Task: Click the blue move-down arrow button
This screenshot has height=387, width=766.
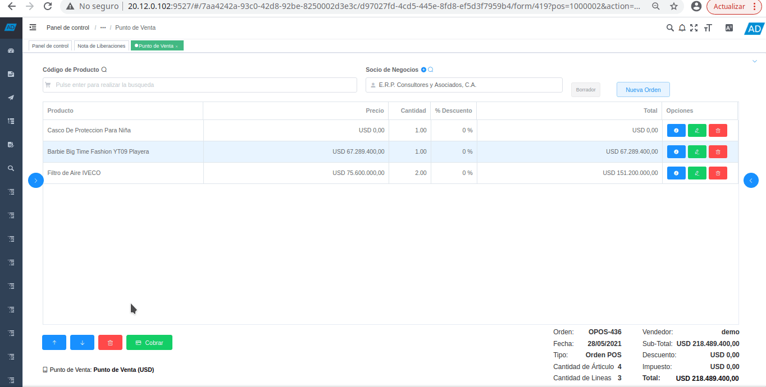Action: tap(82, 343)
